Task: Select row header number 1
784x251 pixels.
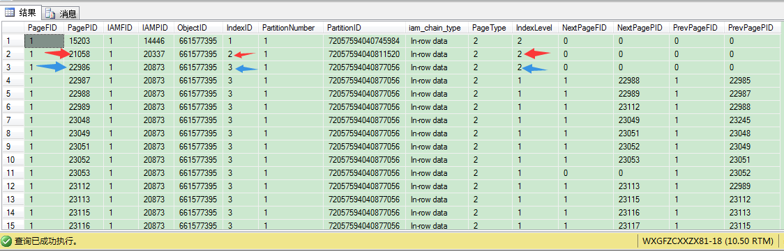Action: (x=13, y=41)
